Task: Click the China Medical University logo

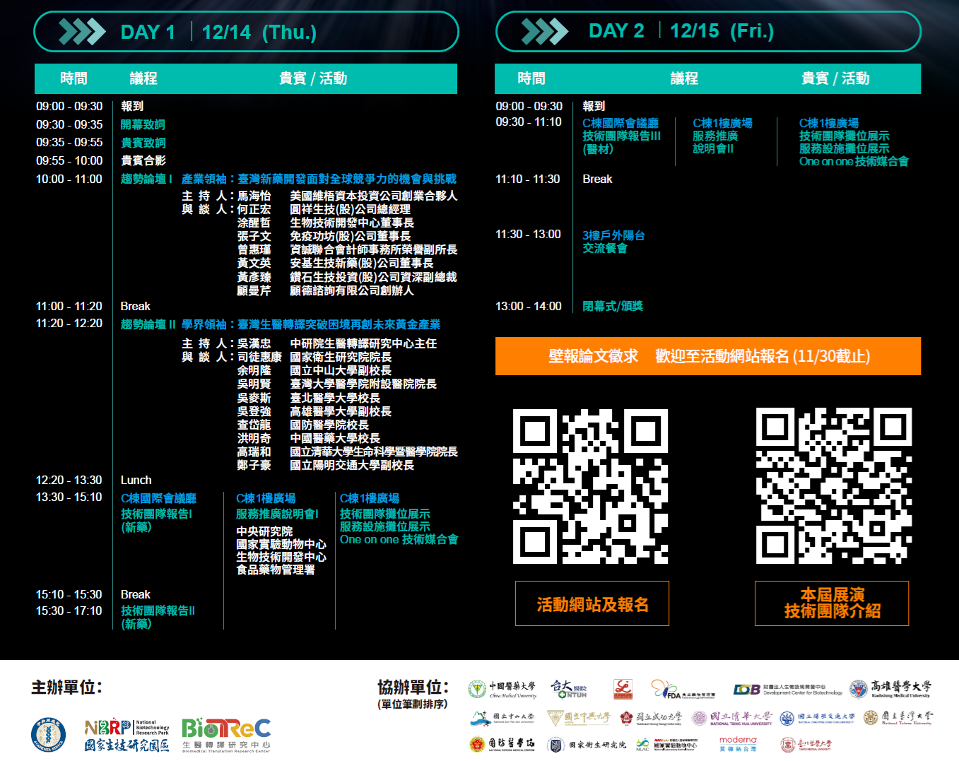Action: (x=502, y=689)
